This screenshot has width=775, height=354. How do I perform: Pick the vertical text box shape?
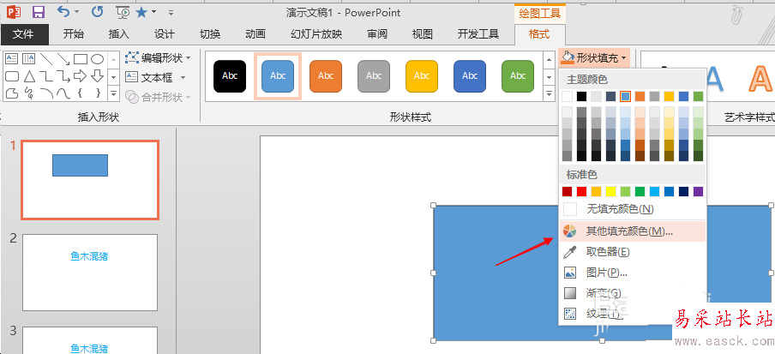[29, 59]
